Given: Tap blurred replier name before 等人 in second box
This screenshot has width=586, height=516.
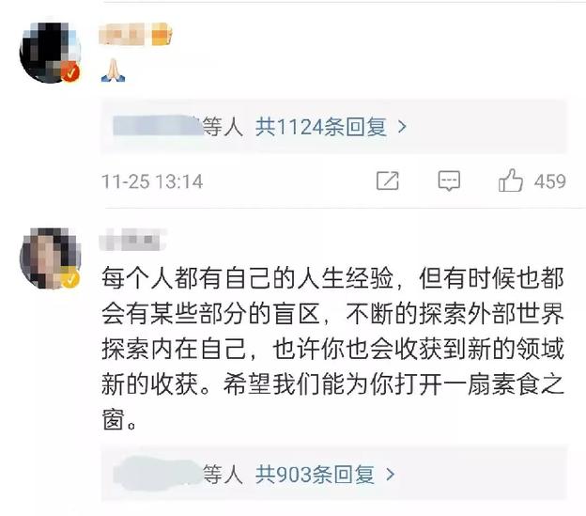Looking at the screenshot, I should pyautogui.click(x=158, y=473).
